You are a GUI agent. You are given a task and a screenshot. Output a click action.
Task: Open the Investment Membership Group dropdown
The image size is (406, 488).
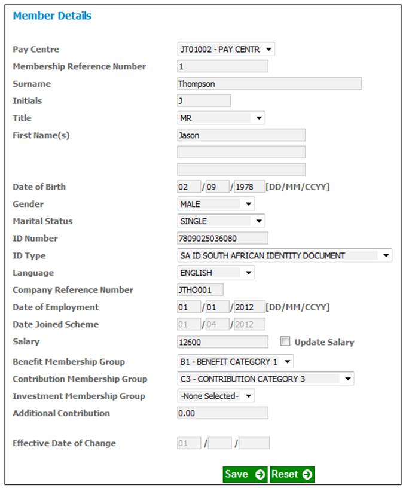point(216,396)
